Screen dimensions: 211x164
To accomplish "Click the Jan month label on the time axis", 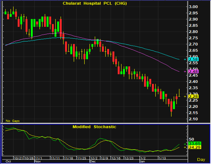I will (143, 161).
